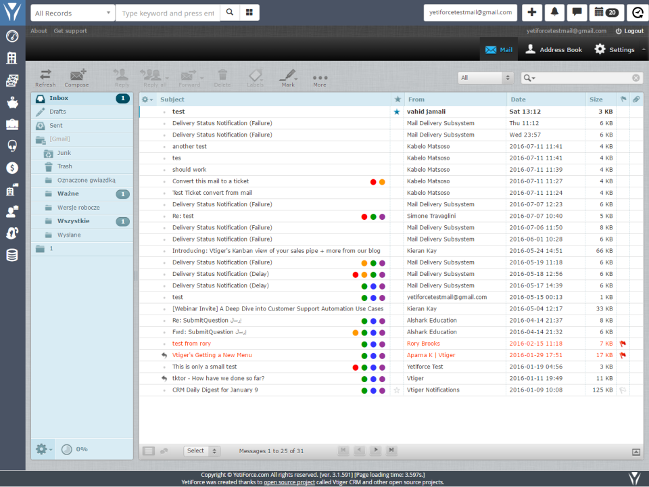Click the Get support link

click(x=70, y=31)
